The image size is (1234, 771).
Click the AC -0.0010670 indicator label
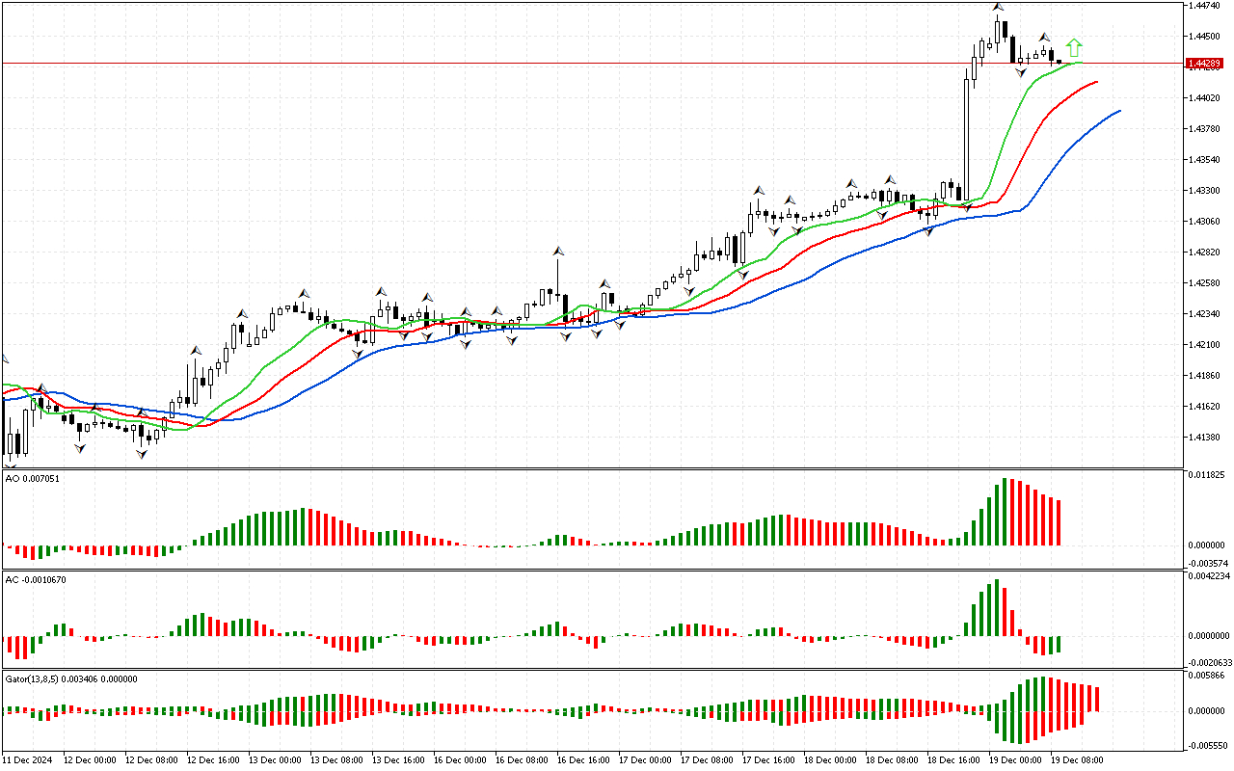(36, 579)
